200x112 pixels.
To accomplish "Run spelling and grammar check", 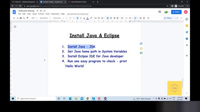I will pos(24,18).
